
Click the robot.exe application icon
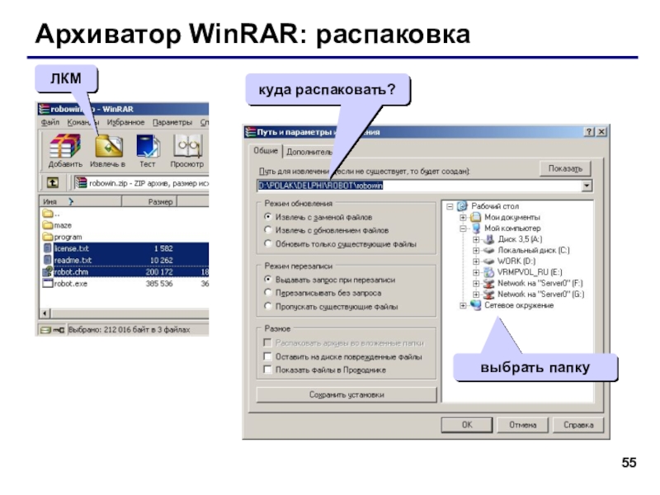(48, 283)
